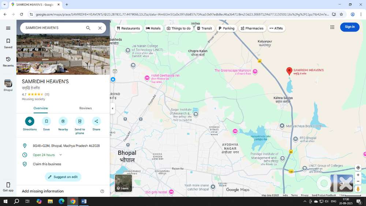Open the hamburger menu in the sidebar
366x206 pixels.
pyautogui.click(x=8, y=28)
